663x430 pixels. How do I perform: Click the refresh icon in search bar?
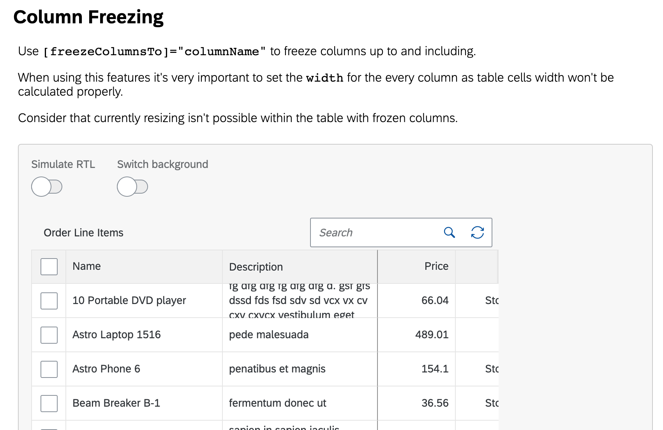coord(477,232)
